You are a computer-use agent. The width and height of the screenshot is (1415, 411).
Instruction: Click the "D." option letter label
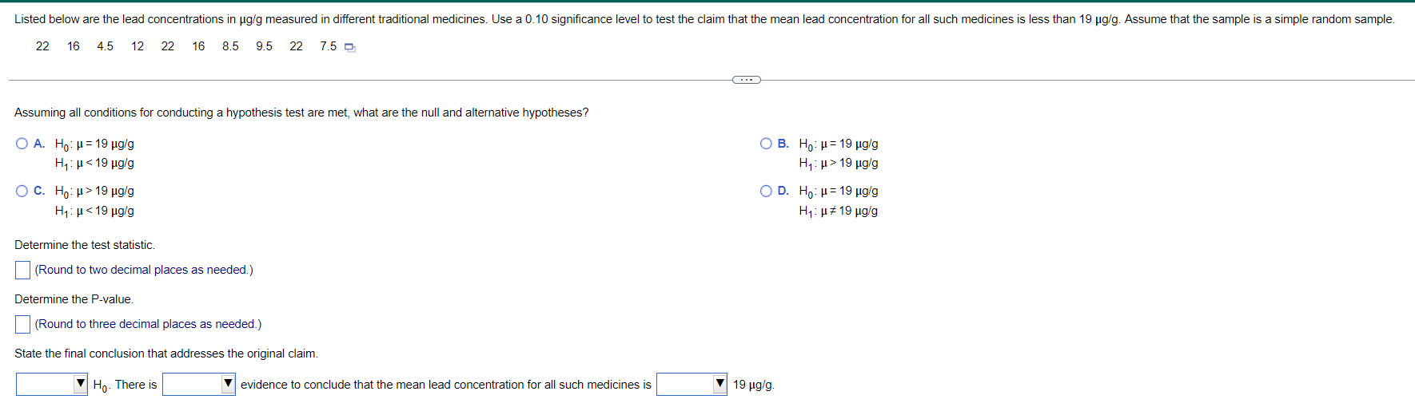pos(783,191)
